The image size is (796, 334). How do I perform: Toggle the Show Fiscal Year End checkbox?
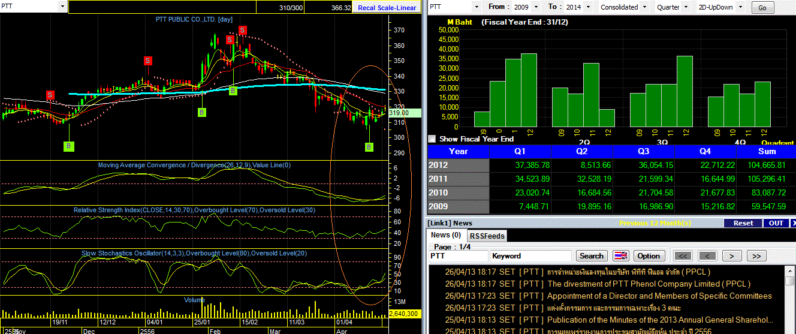coord(432,139)
